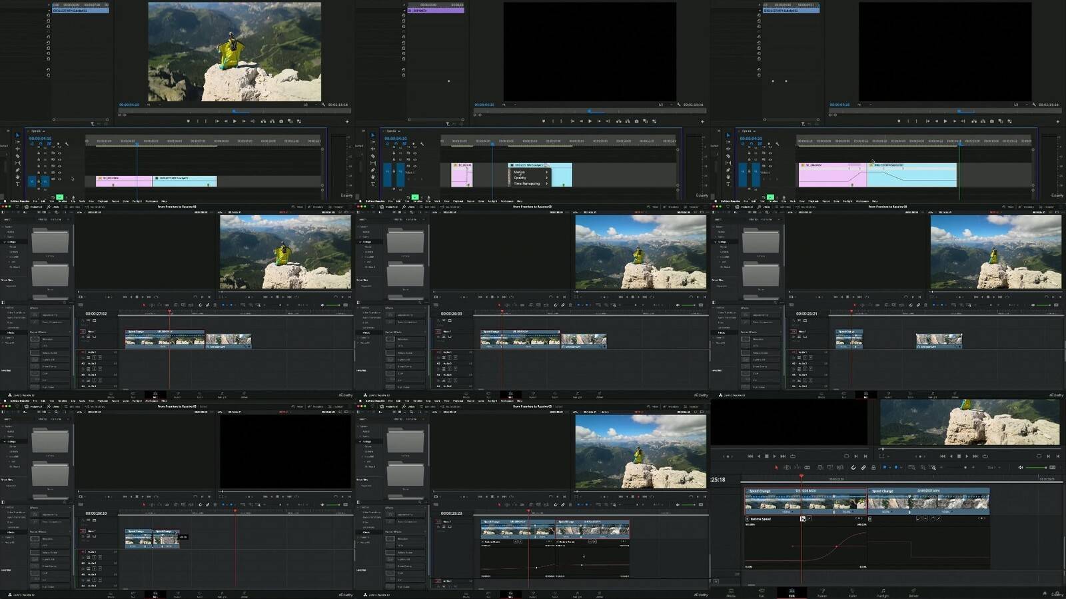Click Overwrite Clip icon in enlarged 25:18 Resolve frame
The width and height of the screenshot is (1066, 599).
pos(830,468)
